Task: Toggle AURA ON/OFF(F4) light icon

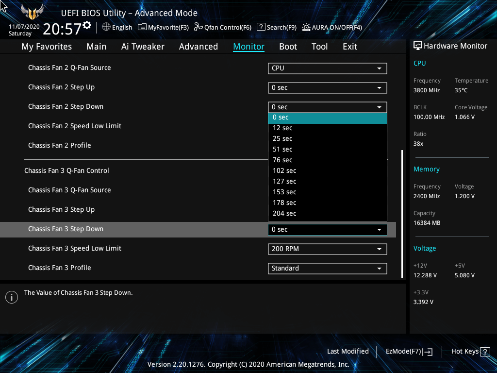Action: coord(306,27)
